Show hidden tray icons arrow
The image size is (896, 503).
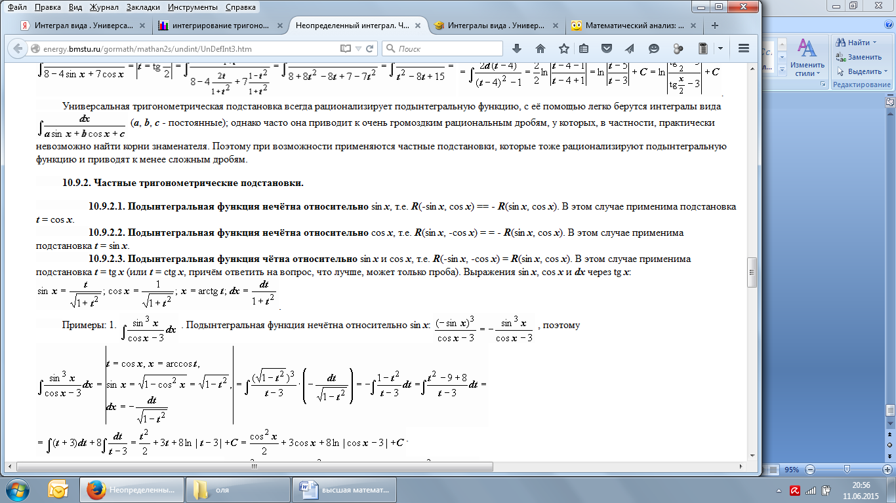click(x=777, y=490)
